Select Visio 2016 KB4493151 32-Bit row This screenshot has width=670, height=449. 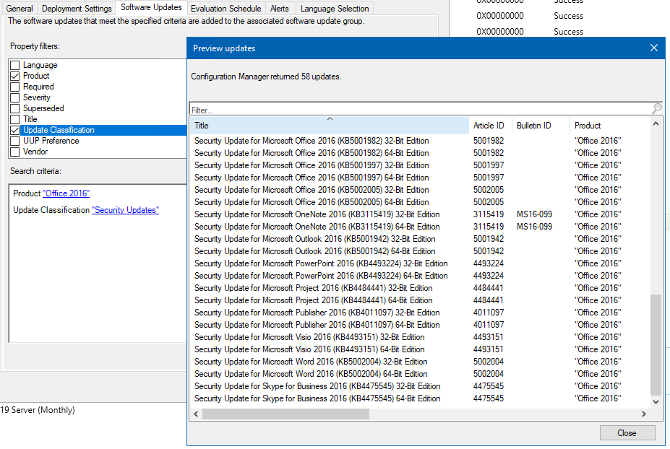pyautogui.click(x=420, y=337)
